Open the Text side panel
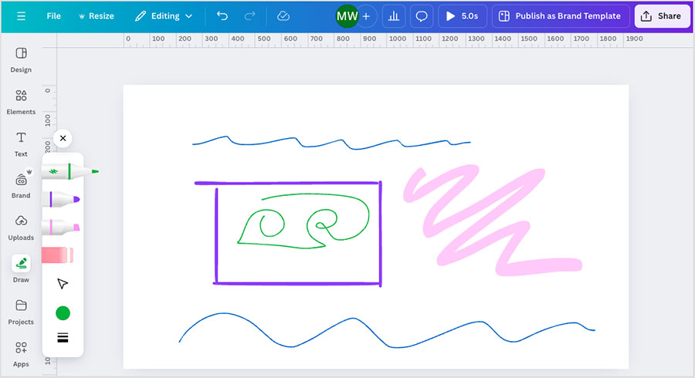Image resolution: width=695 pixels, height=378 pixels. [x=21, y=144]
